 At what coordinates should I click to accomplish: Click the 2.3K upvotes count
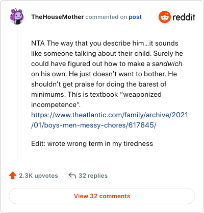(38, 176)
